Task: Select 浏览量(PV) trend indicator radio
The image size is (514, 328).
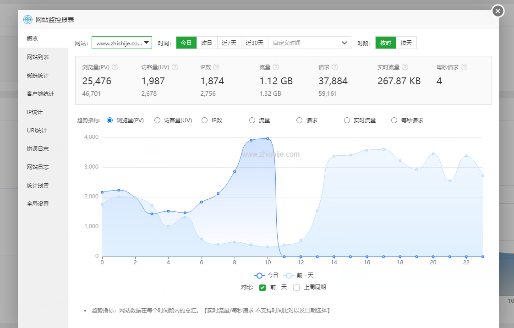Action: 110,120
